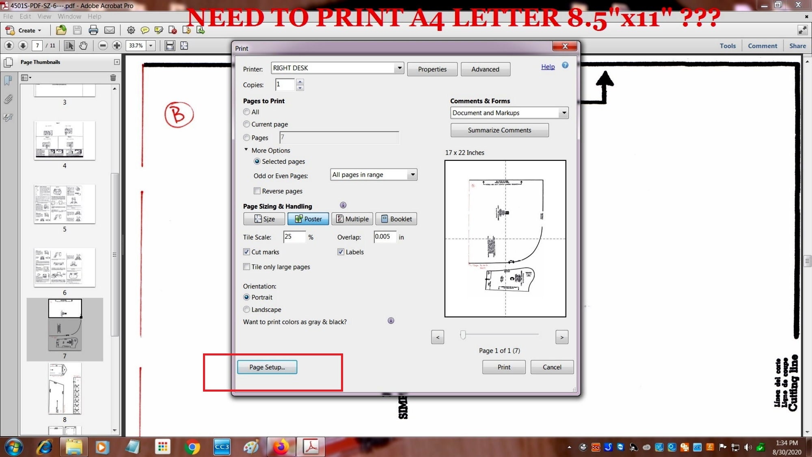The image size is (812, 457).
Task: Zoom in with the plus icon
Action: pos(117,45)
